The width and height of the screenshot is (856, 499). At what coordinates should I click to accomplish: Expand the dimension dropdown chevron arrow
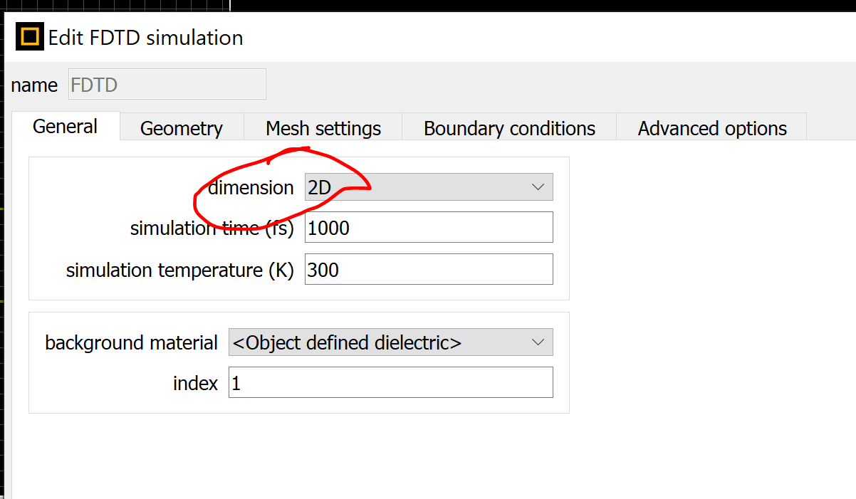pos(538,187)
